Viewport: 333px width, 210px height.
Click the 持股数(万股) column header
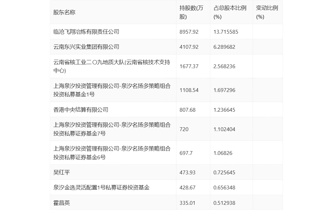pos(191,12)
